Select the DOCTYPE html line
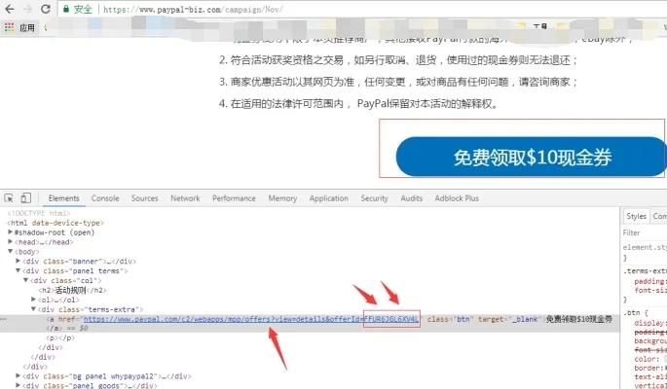 point(39,213)
